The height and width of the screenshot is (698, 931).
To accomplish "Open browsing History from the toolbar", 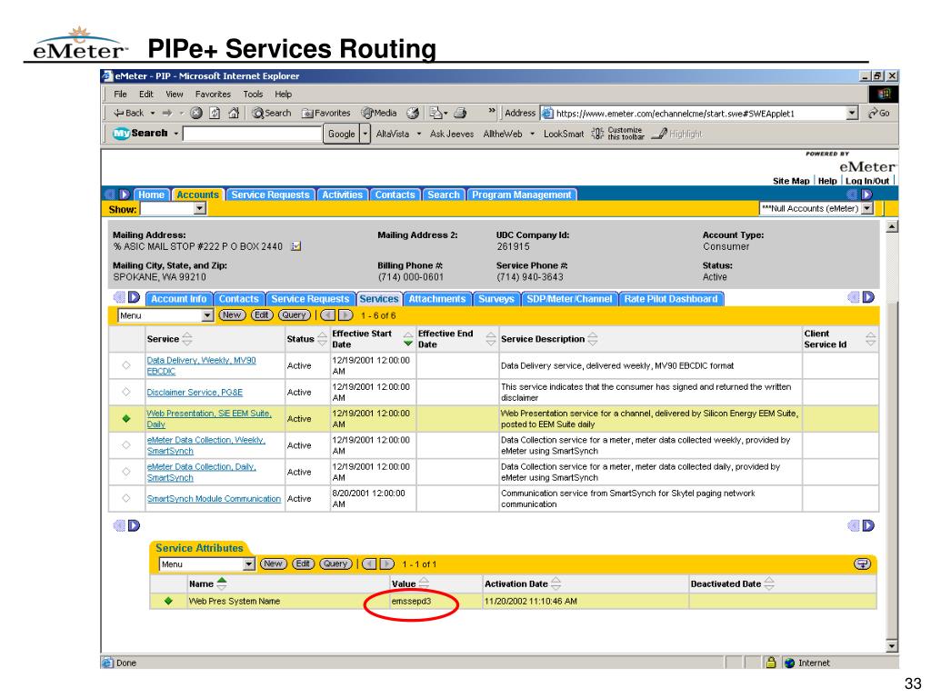I will pos(413,113).
